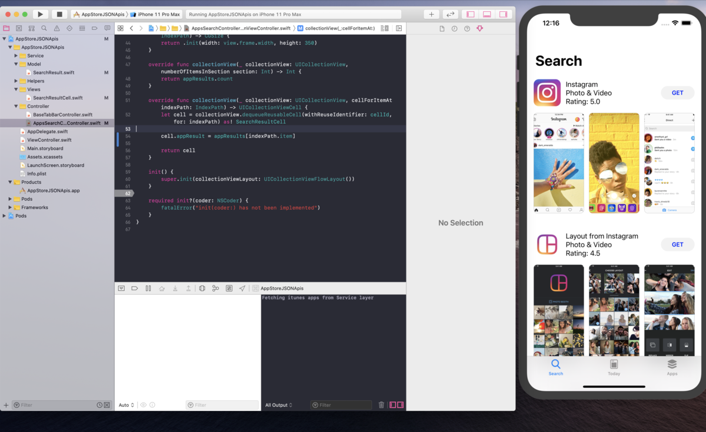Screen dimensions: 706x432
Task: Open the Auto variables scope dropdown
Action: point(126,405)
